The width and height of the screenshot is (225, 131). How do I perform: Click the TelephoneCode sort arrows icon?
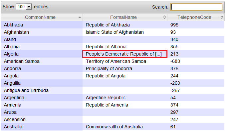[222, 17]
